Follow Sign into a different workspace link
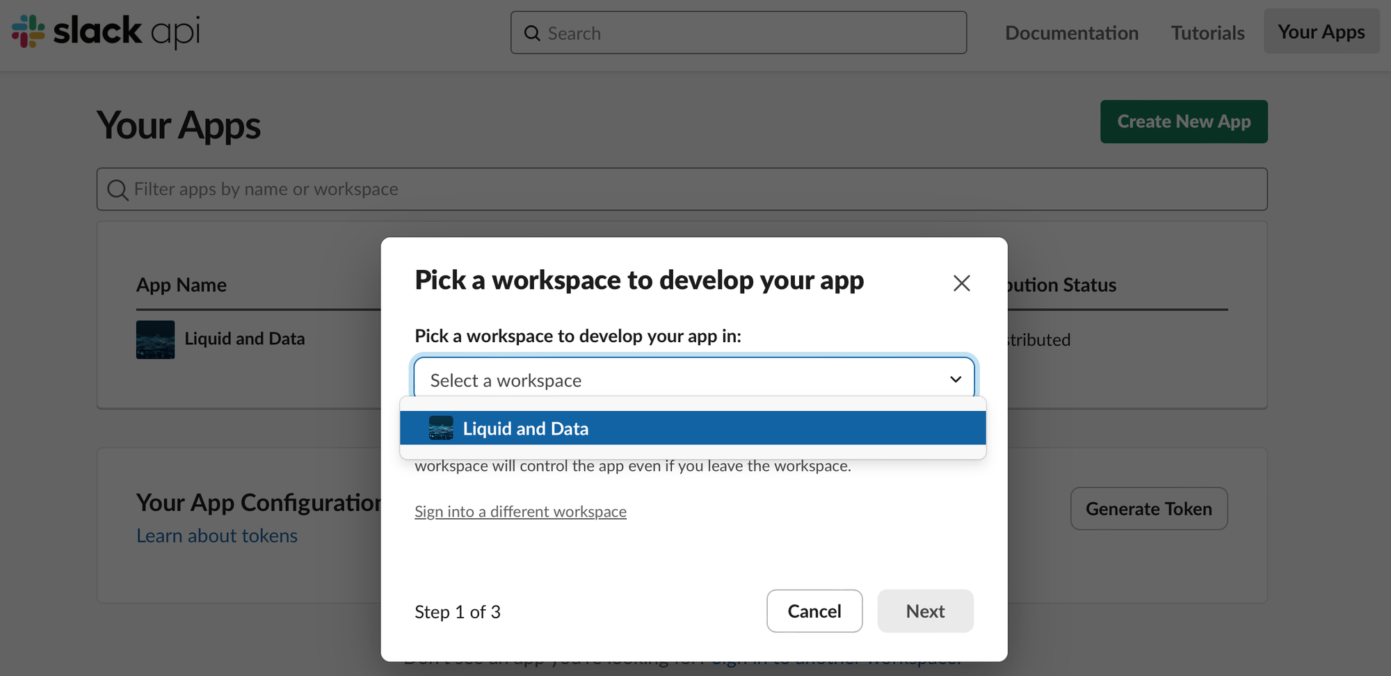1391x676 pixels. click(520, 512)
